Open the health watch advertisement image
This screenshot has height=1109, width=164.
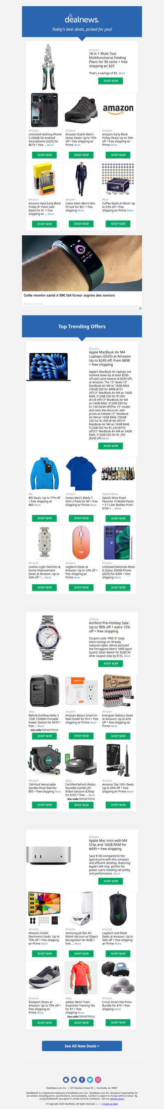point(82,262)
